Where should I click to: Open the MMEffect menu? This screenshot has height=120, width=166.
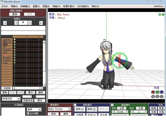[x=159, y=6]
